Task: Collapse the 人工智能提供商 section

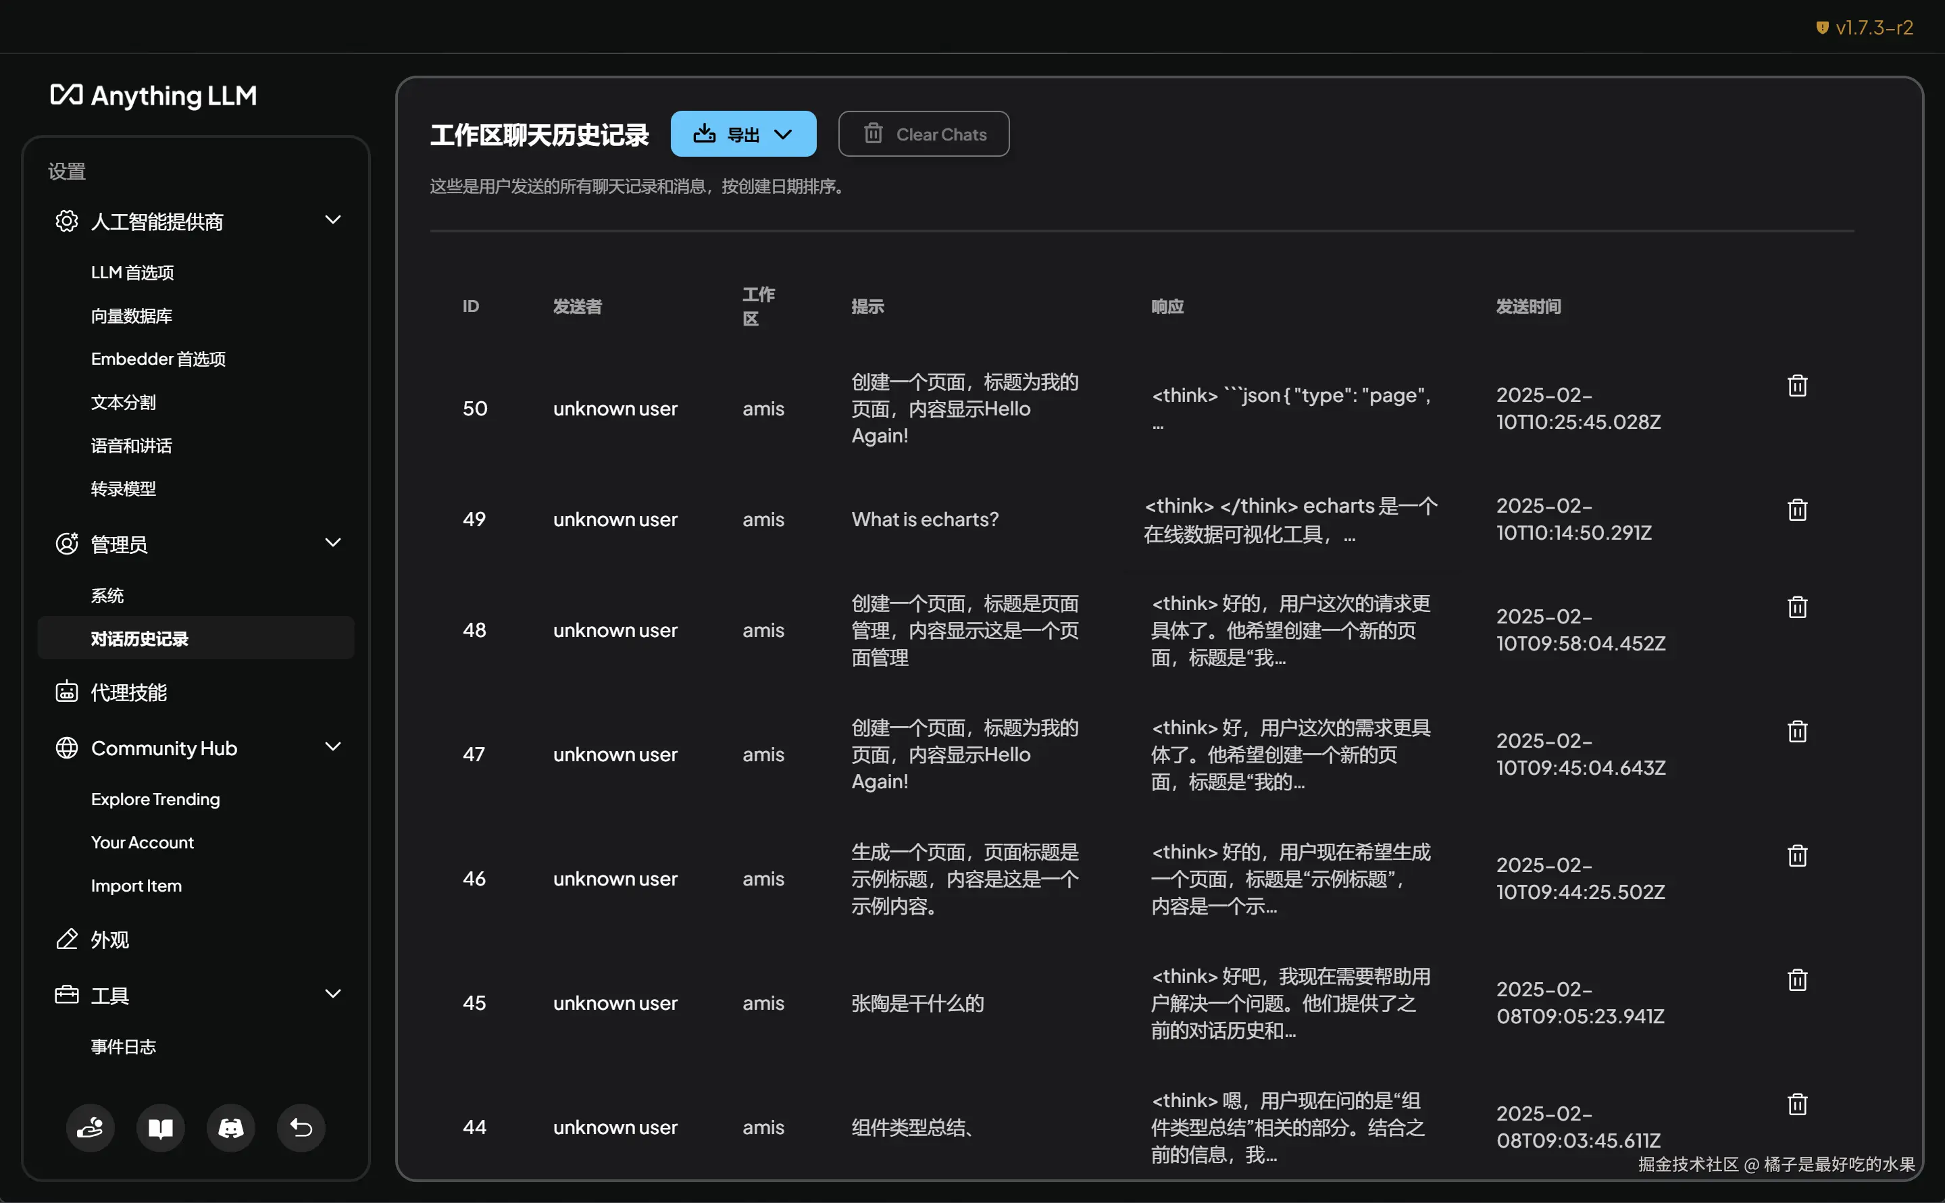Action: [334, 220]
